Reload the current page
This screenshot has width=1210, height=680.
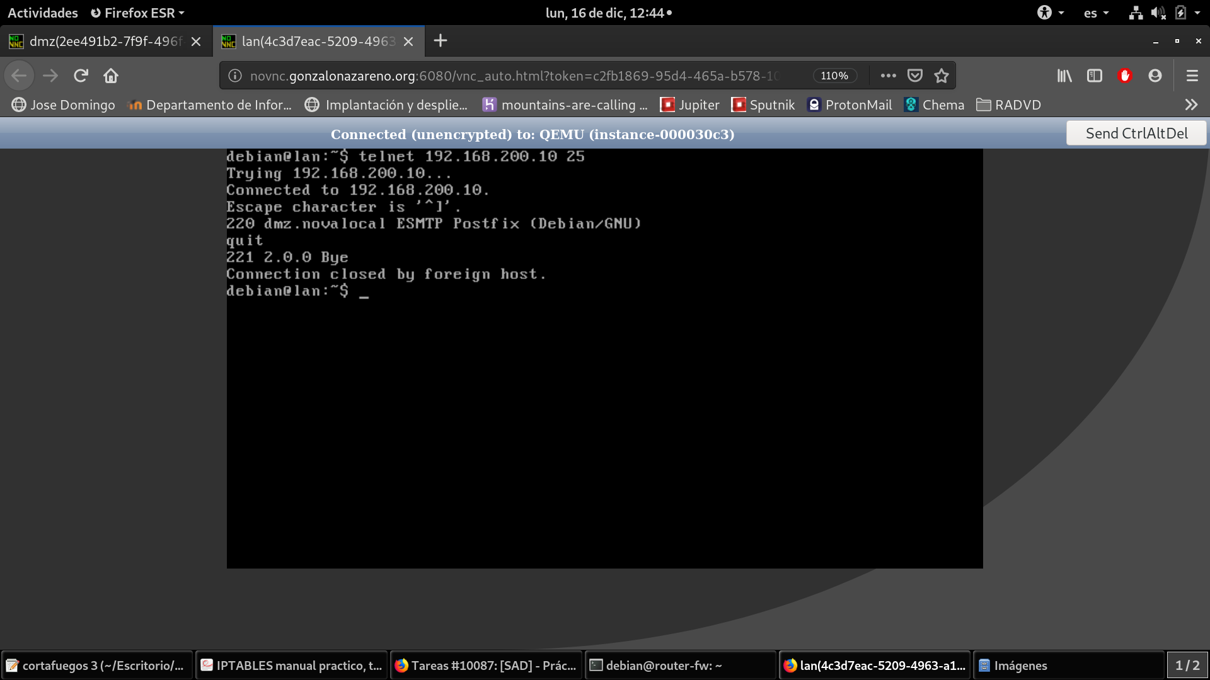pyautogui.click(x=81, y=76)
